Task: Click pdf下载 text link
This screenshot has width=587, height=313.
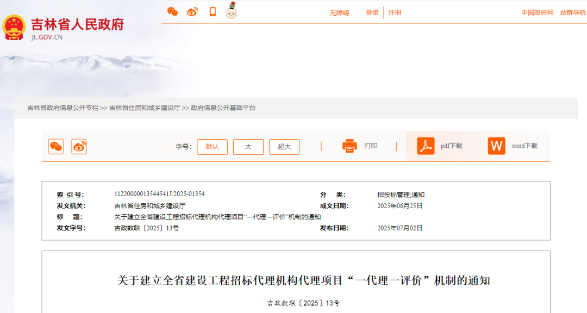Action: (x=452, y=146)
